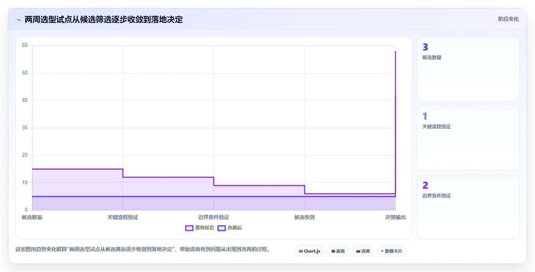Screen dimensions: 535x272
Task: Click the y-axis value 20
Action: (x=25, y=155)
